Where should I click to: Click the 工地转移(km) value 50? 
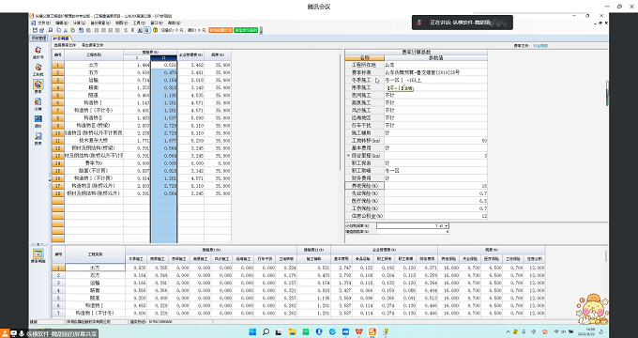[x=435, y=141]
